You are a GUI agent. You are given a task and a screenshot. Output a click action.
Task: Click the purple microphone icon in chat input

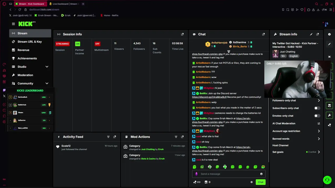coord(196,174)
